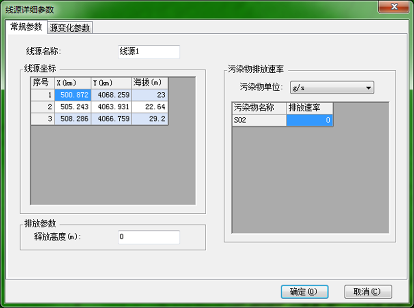414x308 pixels.
Task: Click the SO2 pollutant name cell
Action: click(x=259, y=120)
